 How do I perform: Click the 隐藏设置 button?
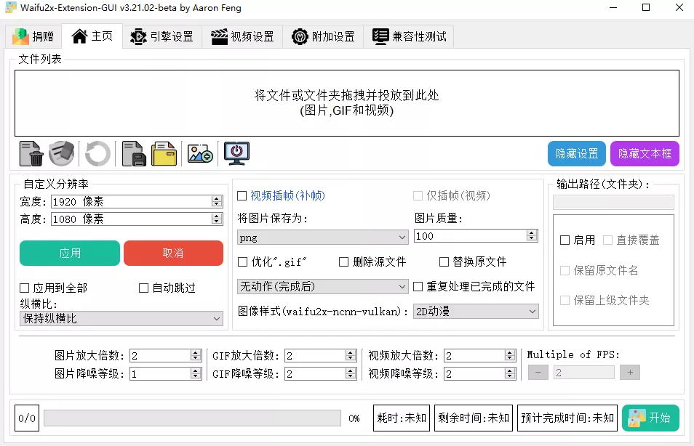tap(576, 153)
